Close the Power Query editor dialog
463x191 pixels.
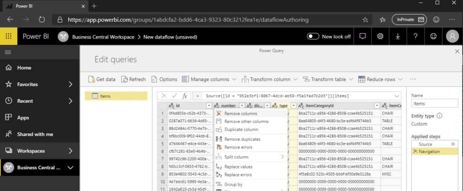click(x=457, y=52)
